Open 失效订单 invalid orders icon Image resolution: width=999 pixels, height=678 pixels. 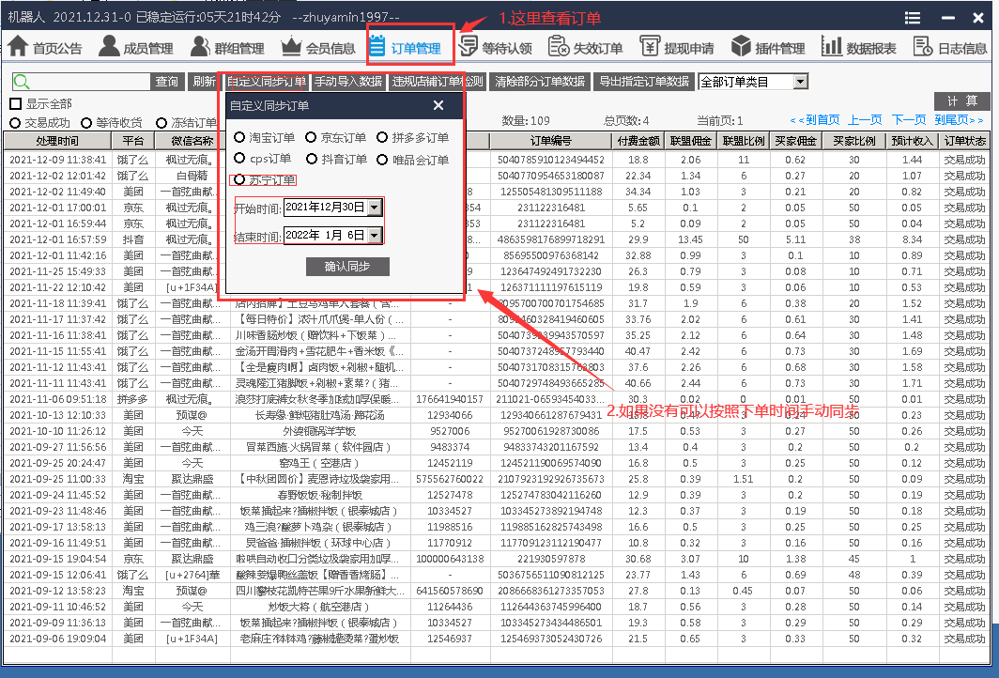click(x=559, y=46)
